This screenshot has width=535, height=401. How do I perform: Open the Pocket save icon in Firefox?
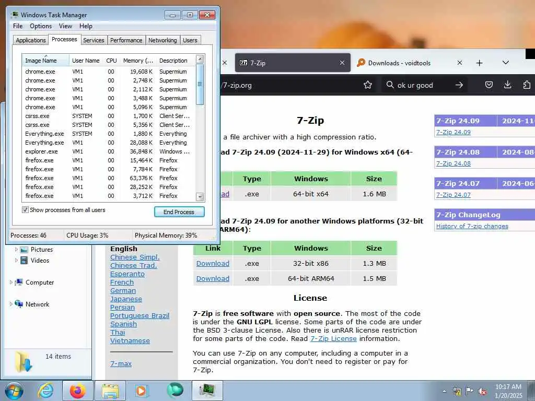click(489, 85)
